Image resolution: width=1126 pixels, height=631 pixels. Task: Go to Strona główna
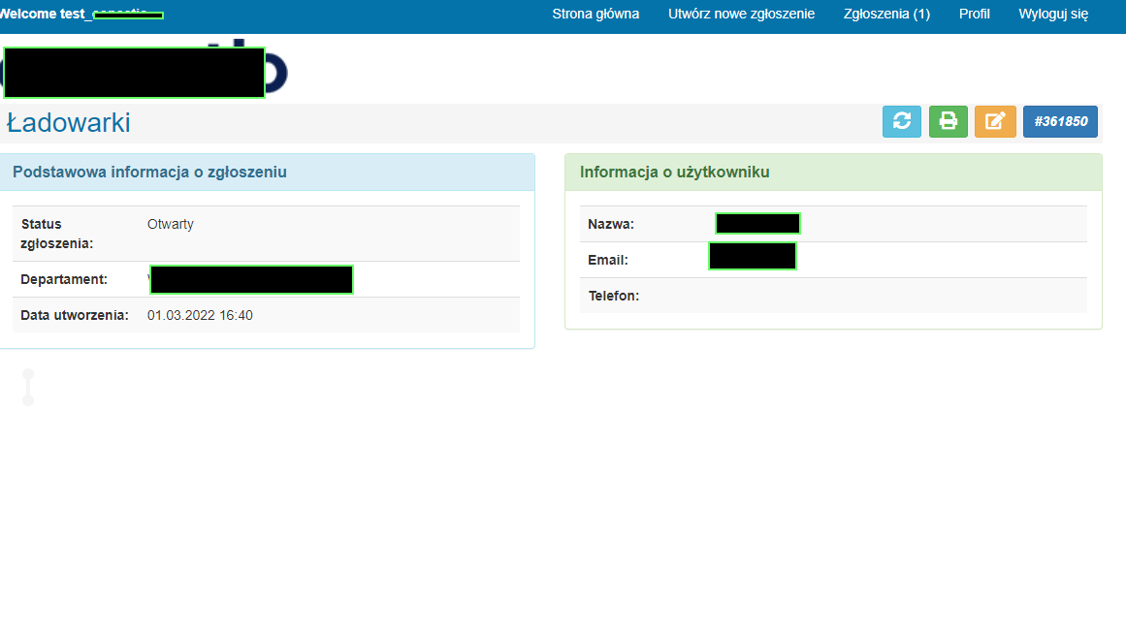595,15
